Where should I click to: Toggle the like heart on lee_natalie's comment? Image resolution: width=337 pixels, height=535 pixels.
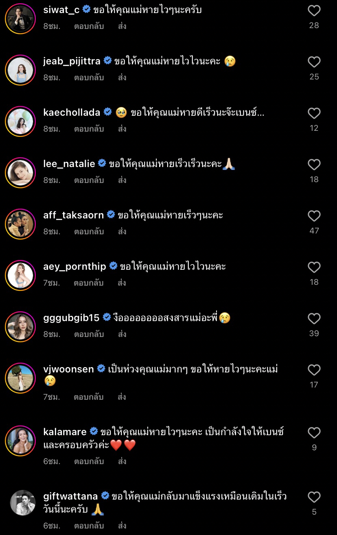(x=314, y=165)
